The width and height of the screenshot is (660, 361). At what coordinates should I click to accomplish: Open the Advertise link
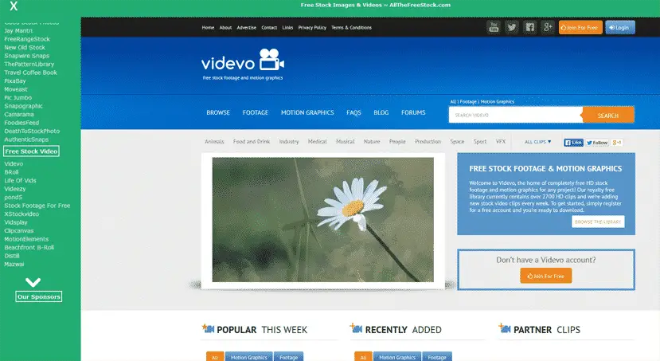coord(246,27)
